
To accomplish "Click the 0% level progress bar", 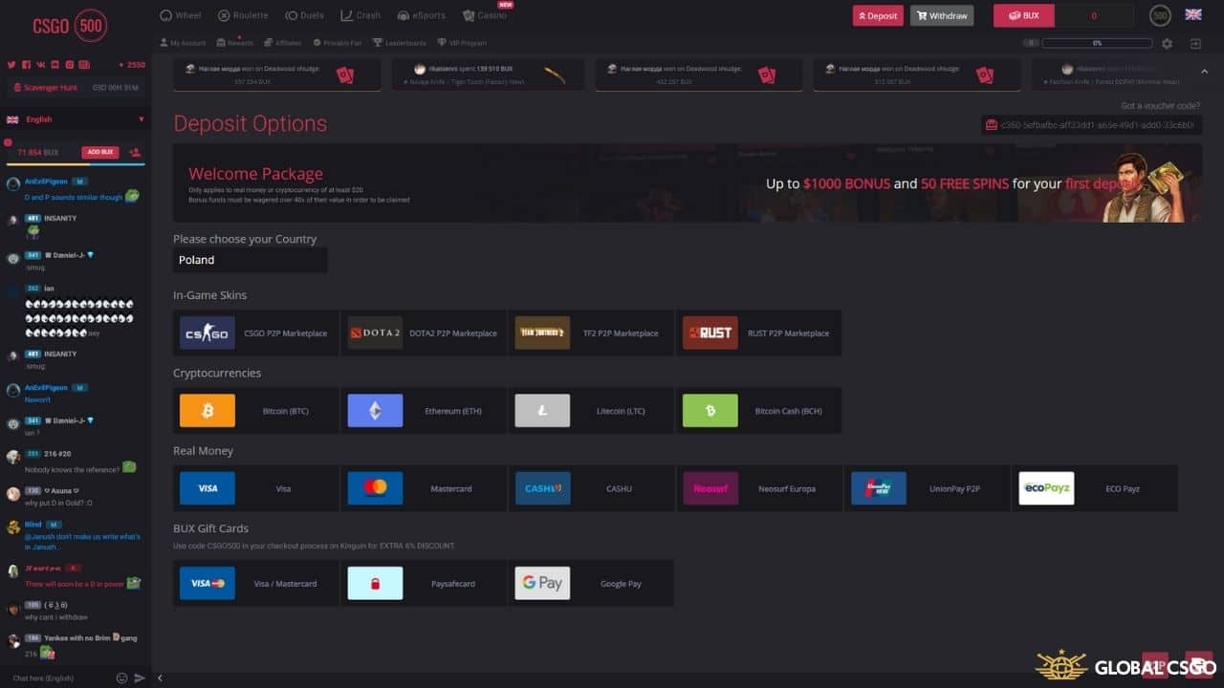I will pos(1097,43).
